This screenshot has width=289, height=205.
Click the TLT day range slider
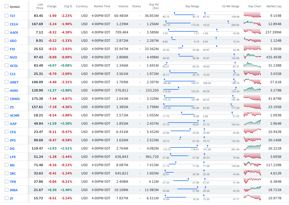(181, 15)
